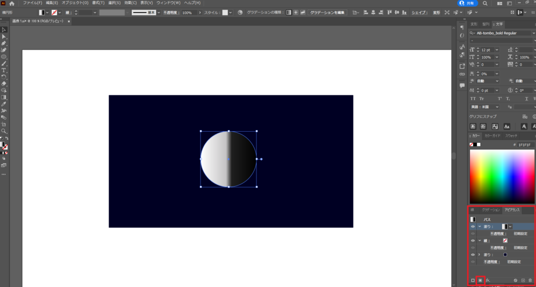Screen dimensions: 536x287
Task: Pick a color from the spectrum picker
Action: [x=502, y=176]
